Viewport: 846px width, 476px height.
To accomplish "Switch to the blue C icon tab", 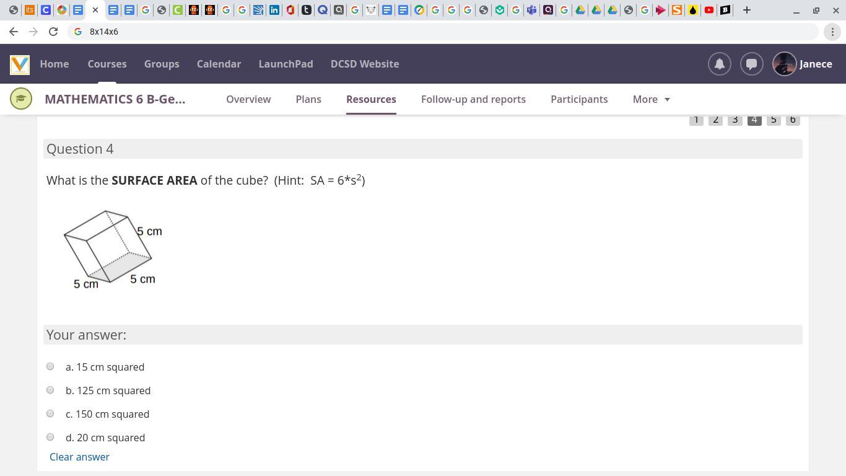I will click(x=46, y=10).
